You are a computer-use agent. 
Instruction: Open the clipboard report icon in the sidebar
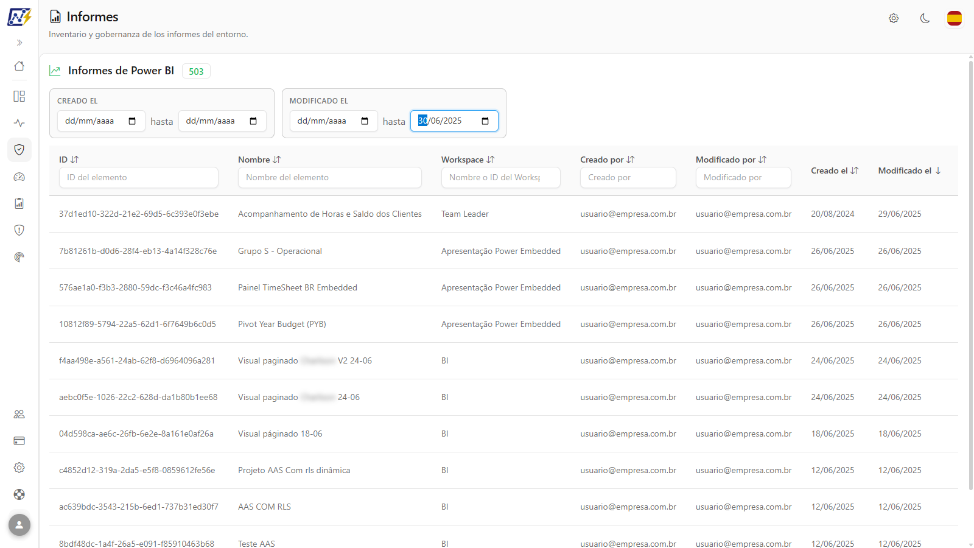[x=19, y=203]
